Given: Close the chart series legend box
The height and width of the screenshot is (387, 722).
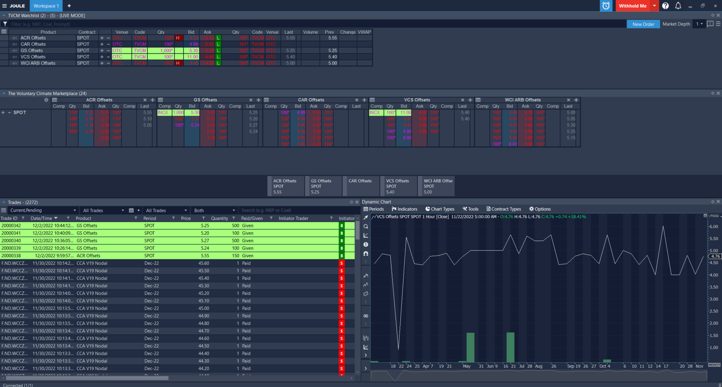Looking at the screenshot, I should [705, 216].
